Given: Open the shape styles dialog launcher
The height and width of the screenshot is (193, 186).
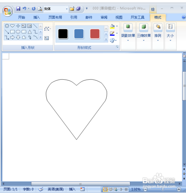Looking at the screenshot, I should pyautogui.click(x=117, y=47).
